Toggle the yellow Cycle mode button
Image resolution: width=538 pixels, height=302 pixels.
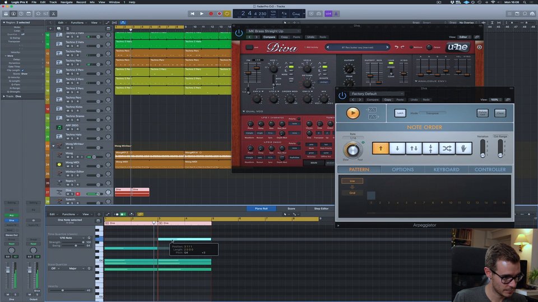(227, 13)
